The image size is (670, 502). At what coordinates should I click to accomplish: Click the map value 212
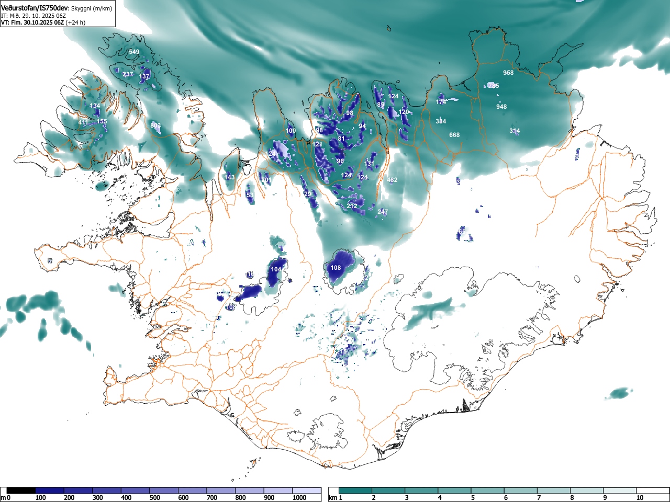pos(352,206)
